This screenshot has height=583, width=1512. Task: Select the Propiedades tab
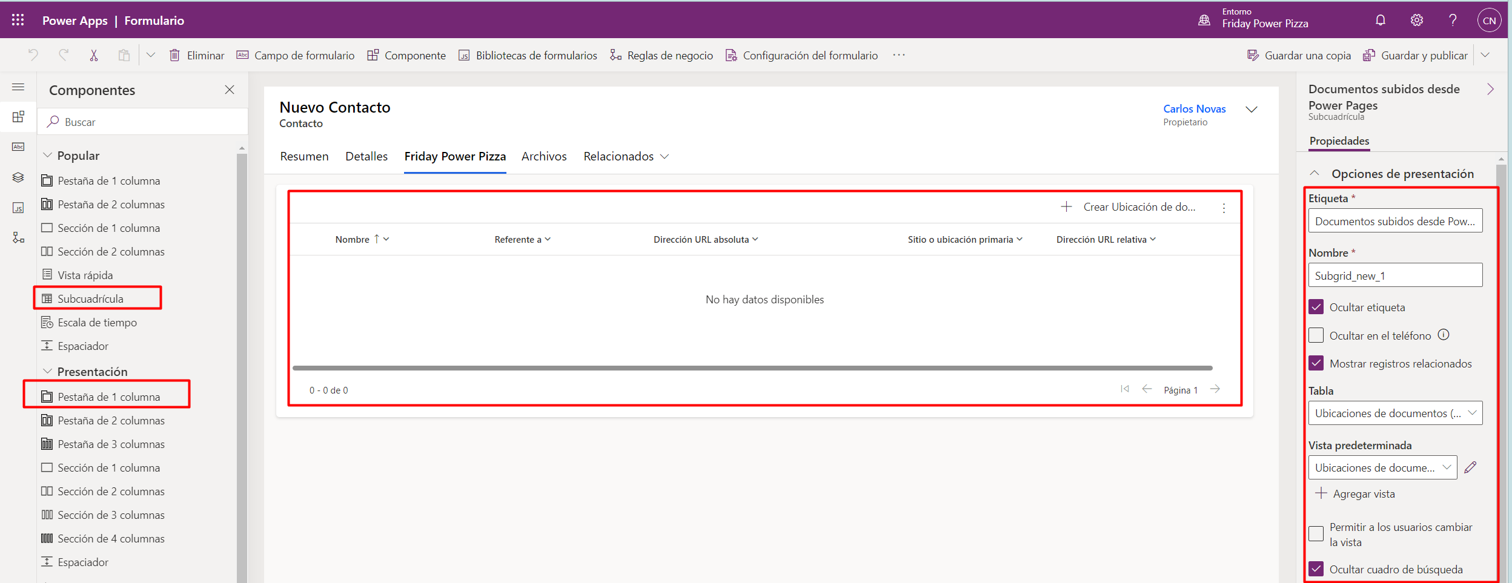1339,141
